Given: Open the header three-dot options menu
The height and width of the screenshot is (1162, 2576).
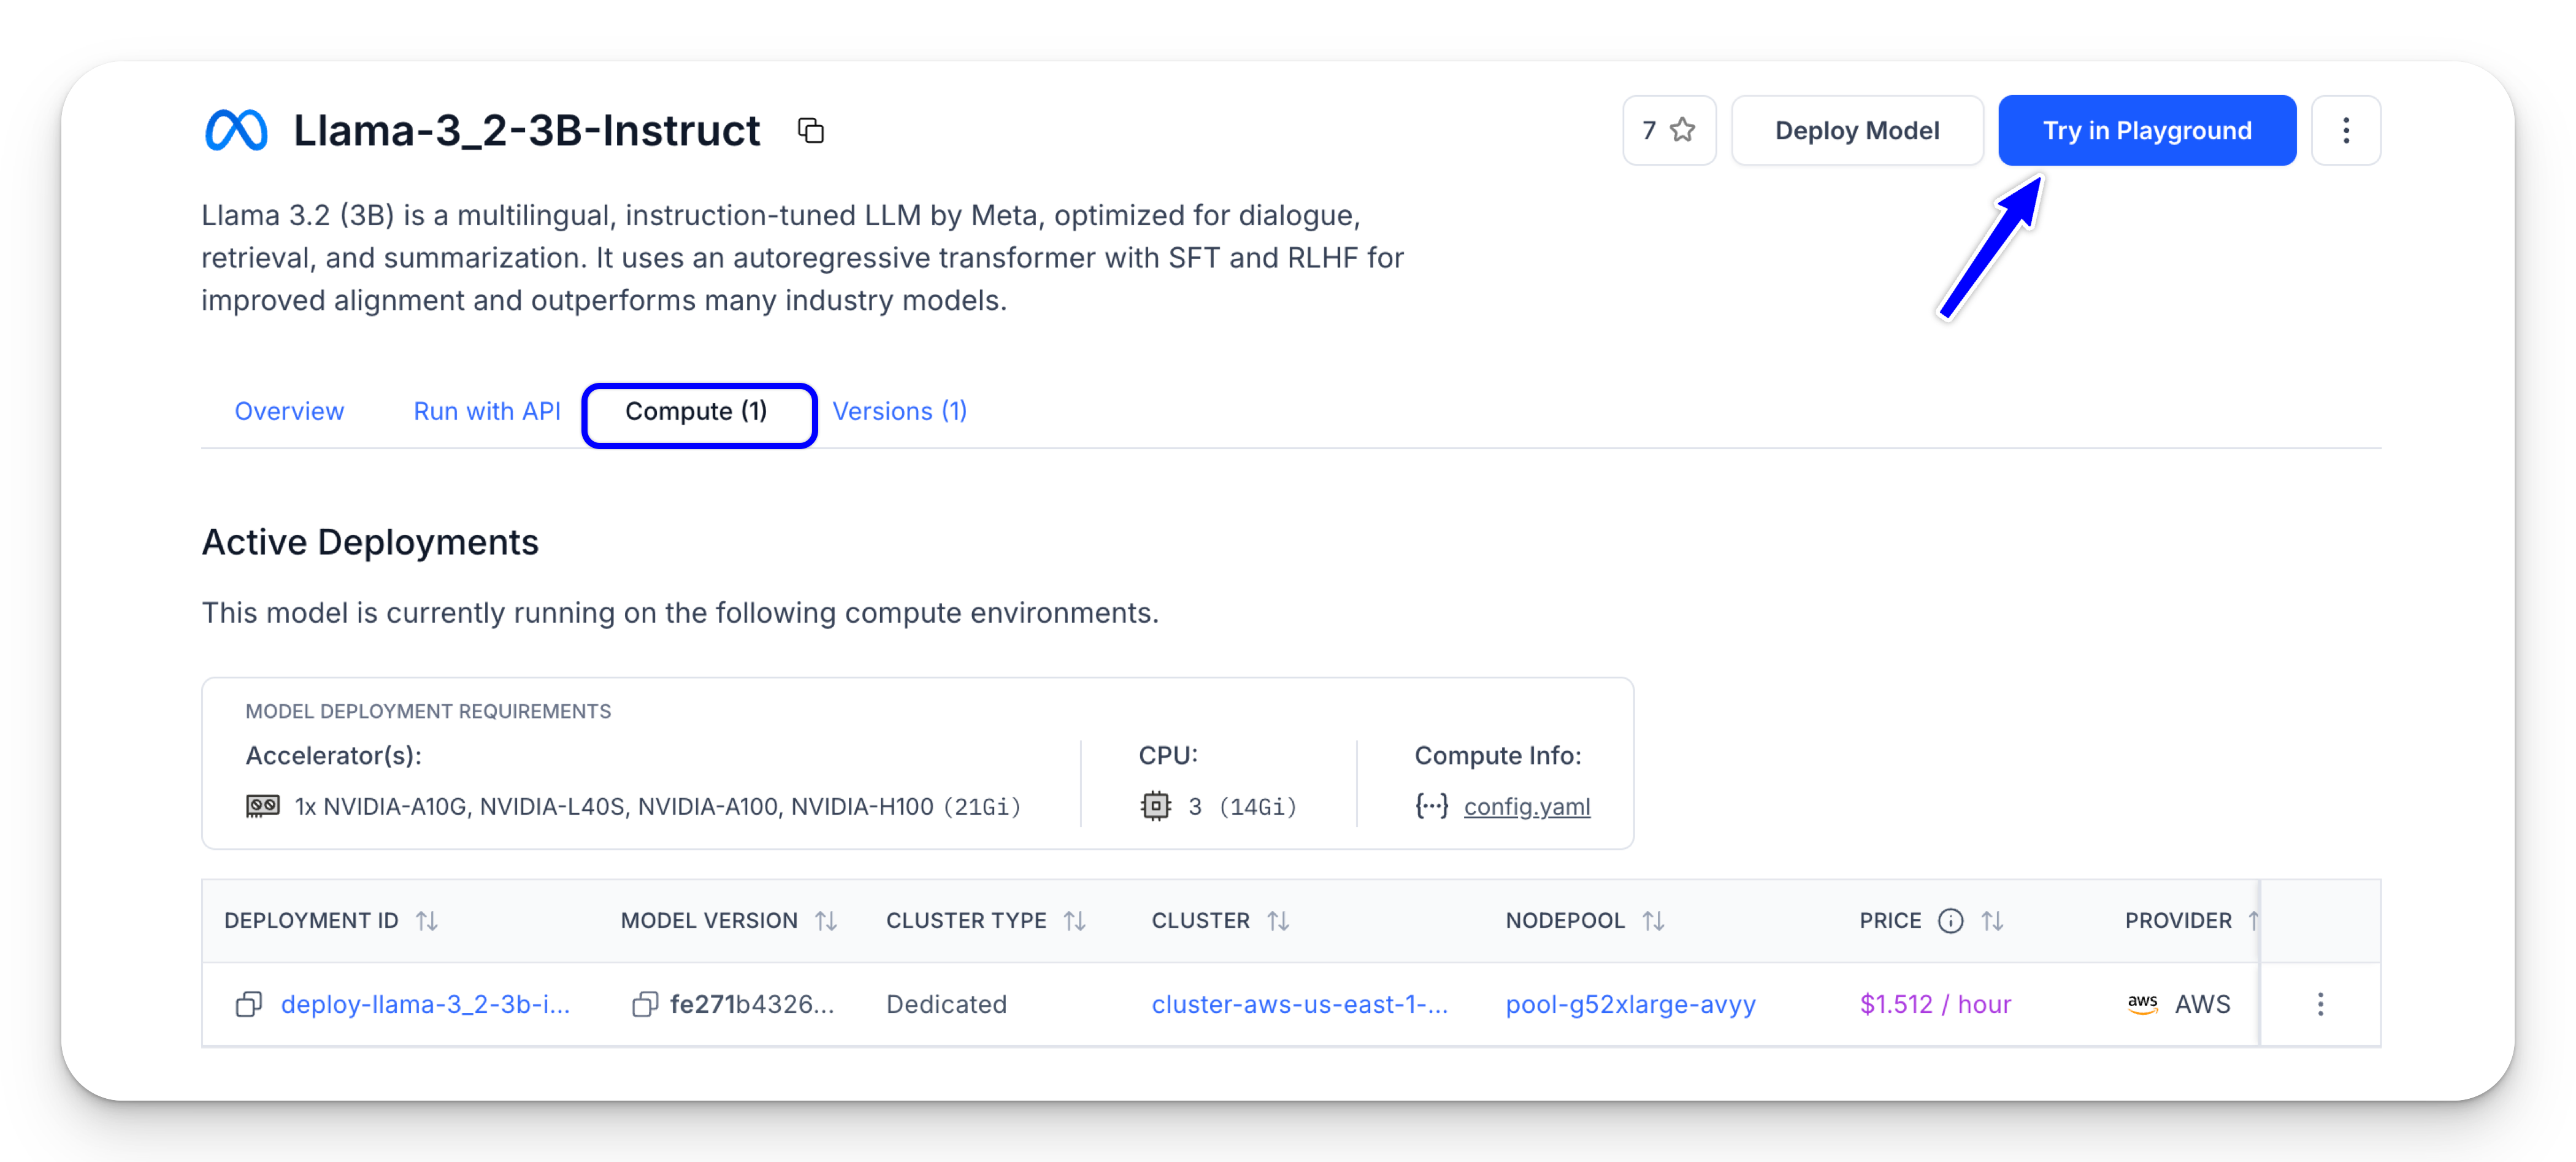Looking at the screenshot, I should coord(2345,131).
